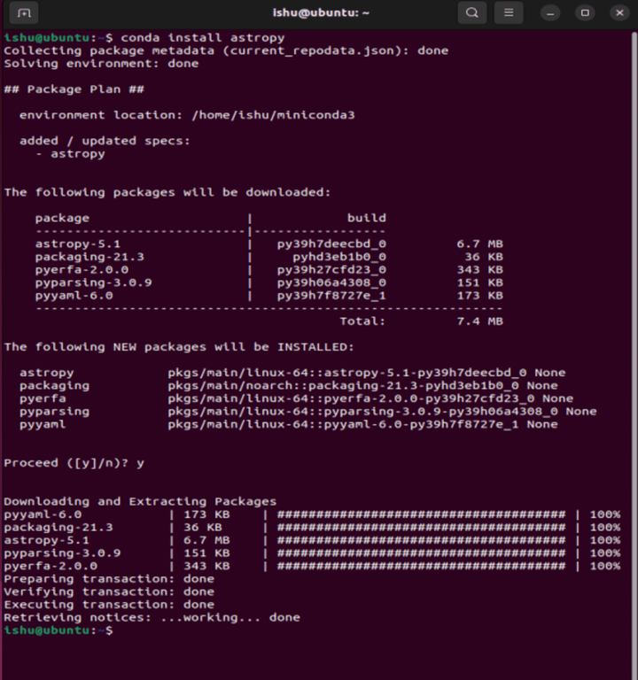This screenshot has height=680, width=638.
Task: Click the '173 KB' size in the table
Action: 479,296
